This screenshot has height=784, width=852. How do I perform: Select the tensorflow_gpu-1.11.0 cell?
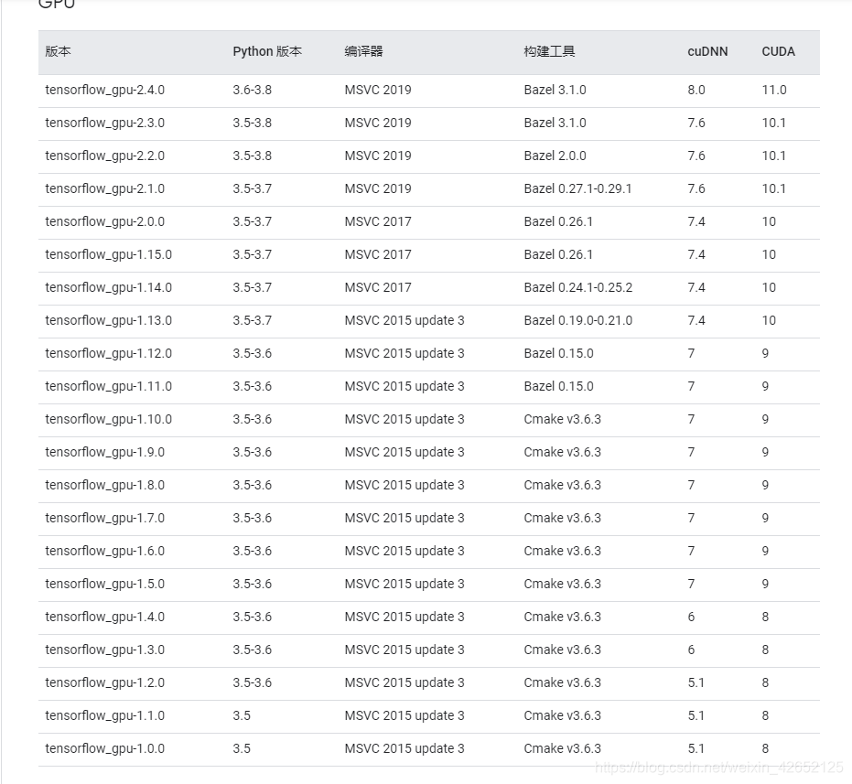point(109,386)
